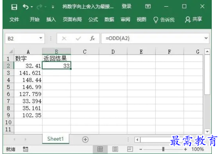Select cell with value 33.394

[x=28, y=101]
